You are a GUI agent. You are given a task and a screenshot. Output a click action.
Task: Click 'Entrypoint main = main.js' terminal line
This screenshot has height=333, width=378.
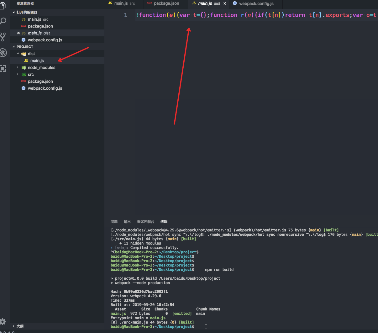[x=138, y=318]
